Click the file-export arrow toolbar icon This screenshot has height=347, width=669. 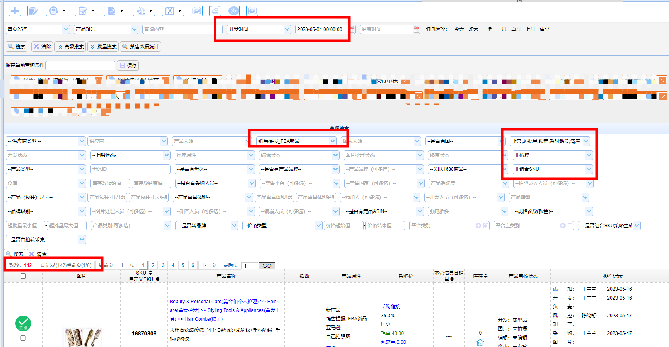[x=115, y=11]
